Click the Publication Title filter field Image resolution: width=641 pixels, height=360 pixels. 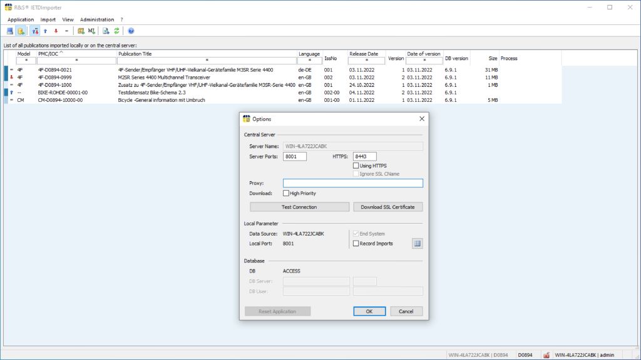(x=207, y=61)
